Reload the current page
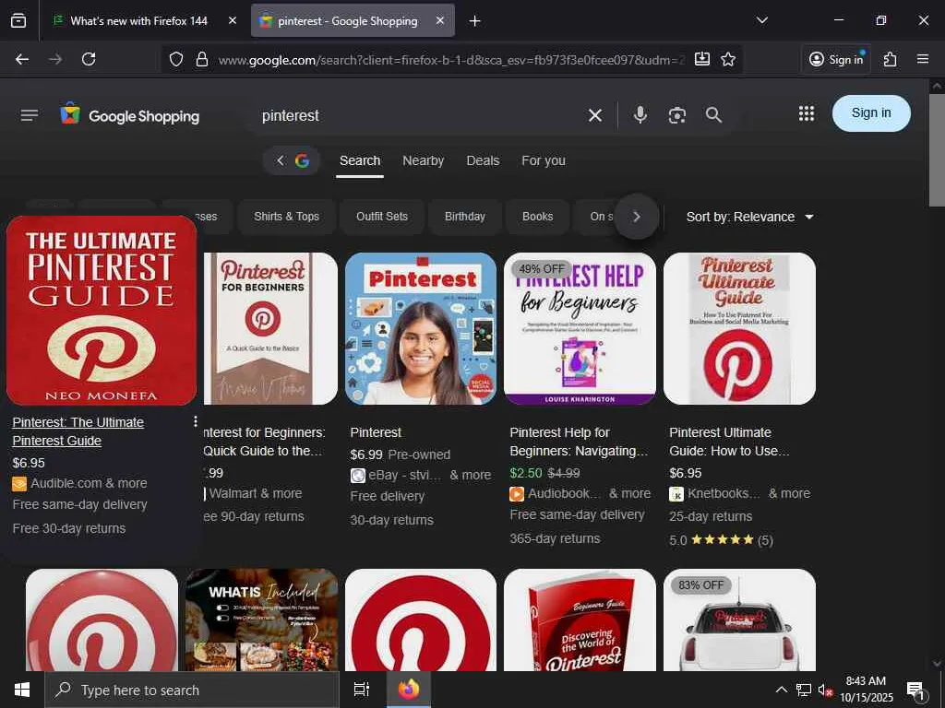 89,59
